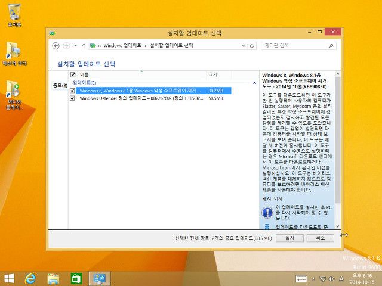Click the blue restart warning shield icon

tap(267, 212)
